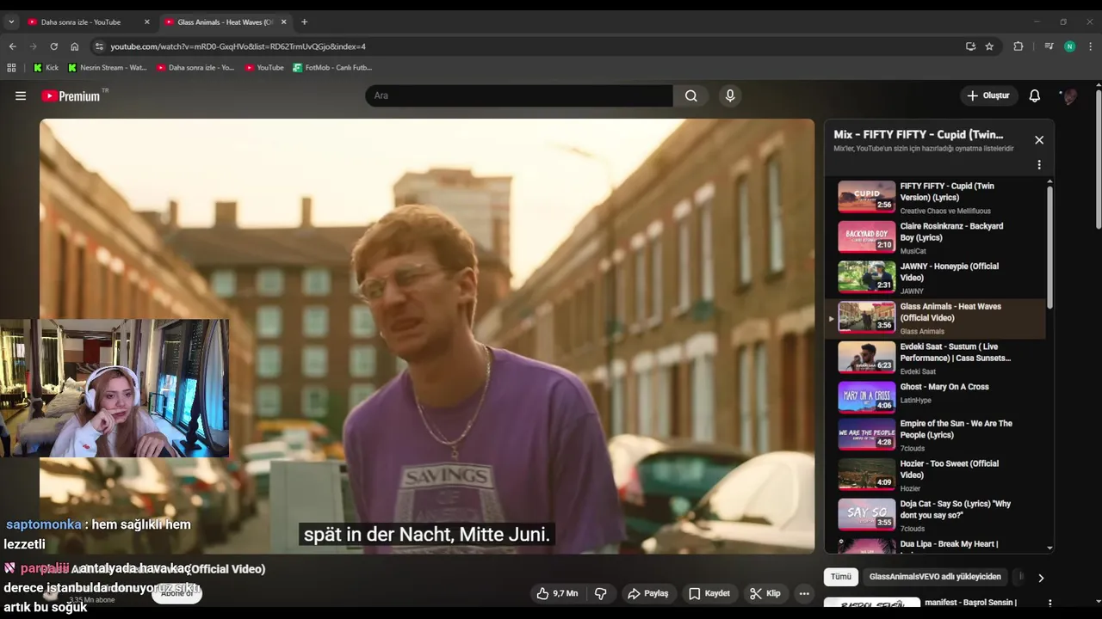
Task: Bookmark this page with star icon
Action: 989,46
